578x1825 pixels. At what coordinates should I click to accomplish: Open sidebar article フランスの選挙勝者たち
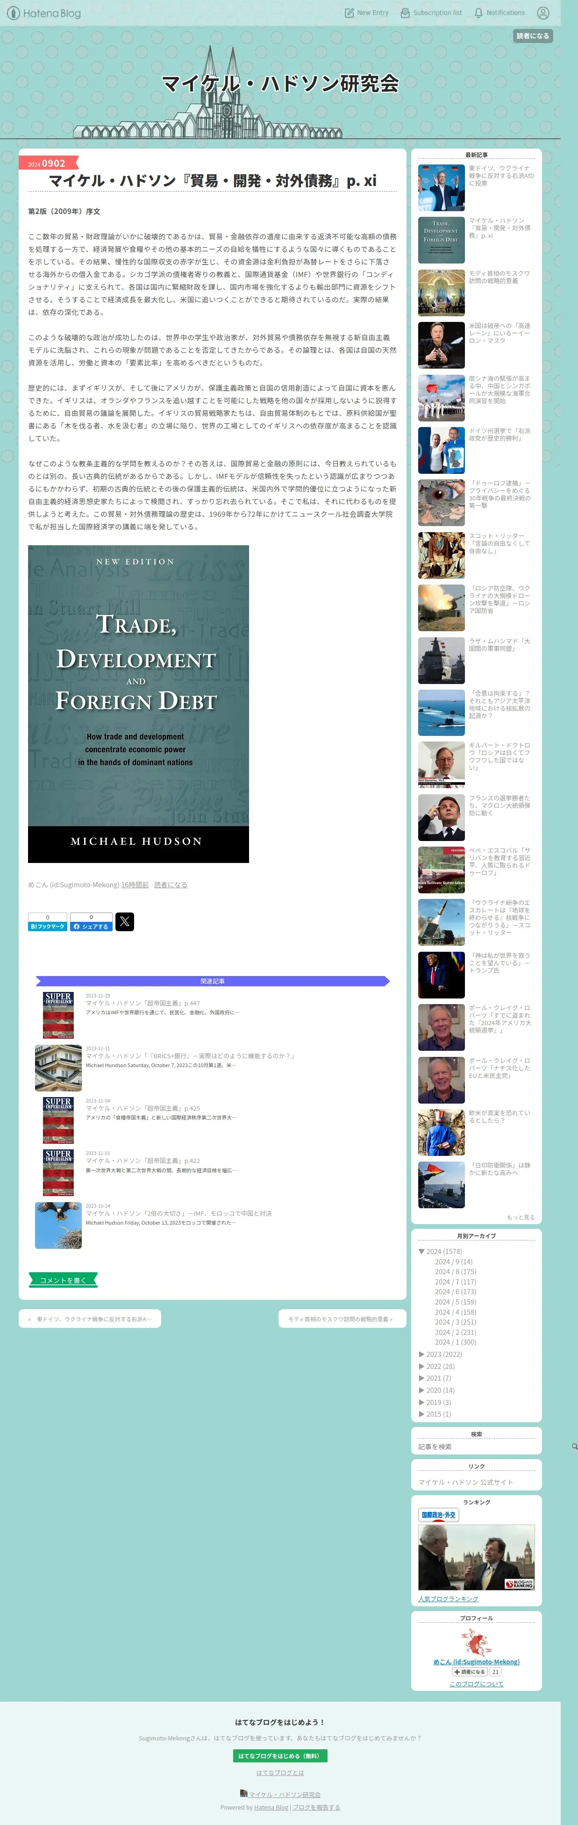tap(500, 806)
